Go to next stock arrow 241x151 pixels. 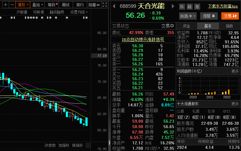(x=173, y=6)
